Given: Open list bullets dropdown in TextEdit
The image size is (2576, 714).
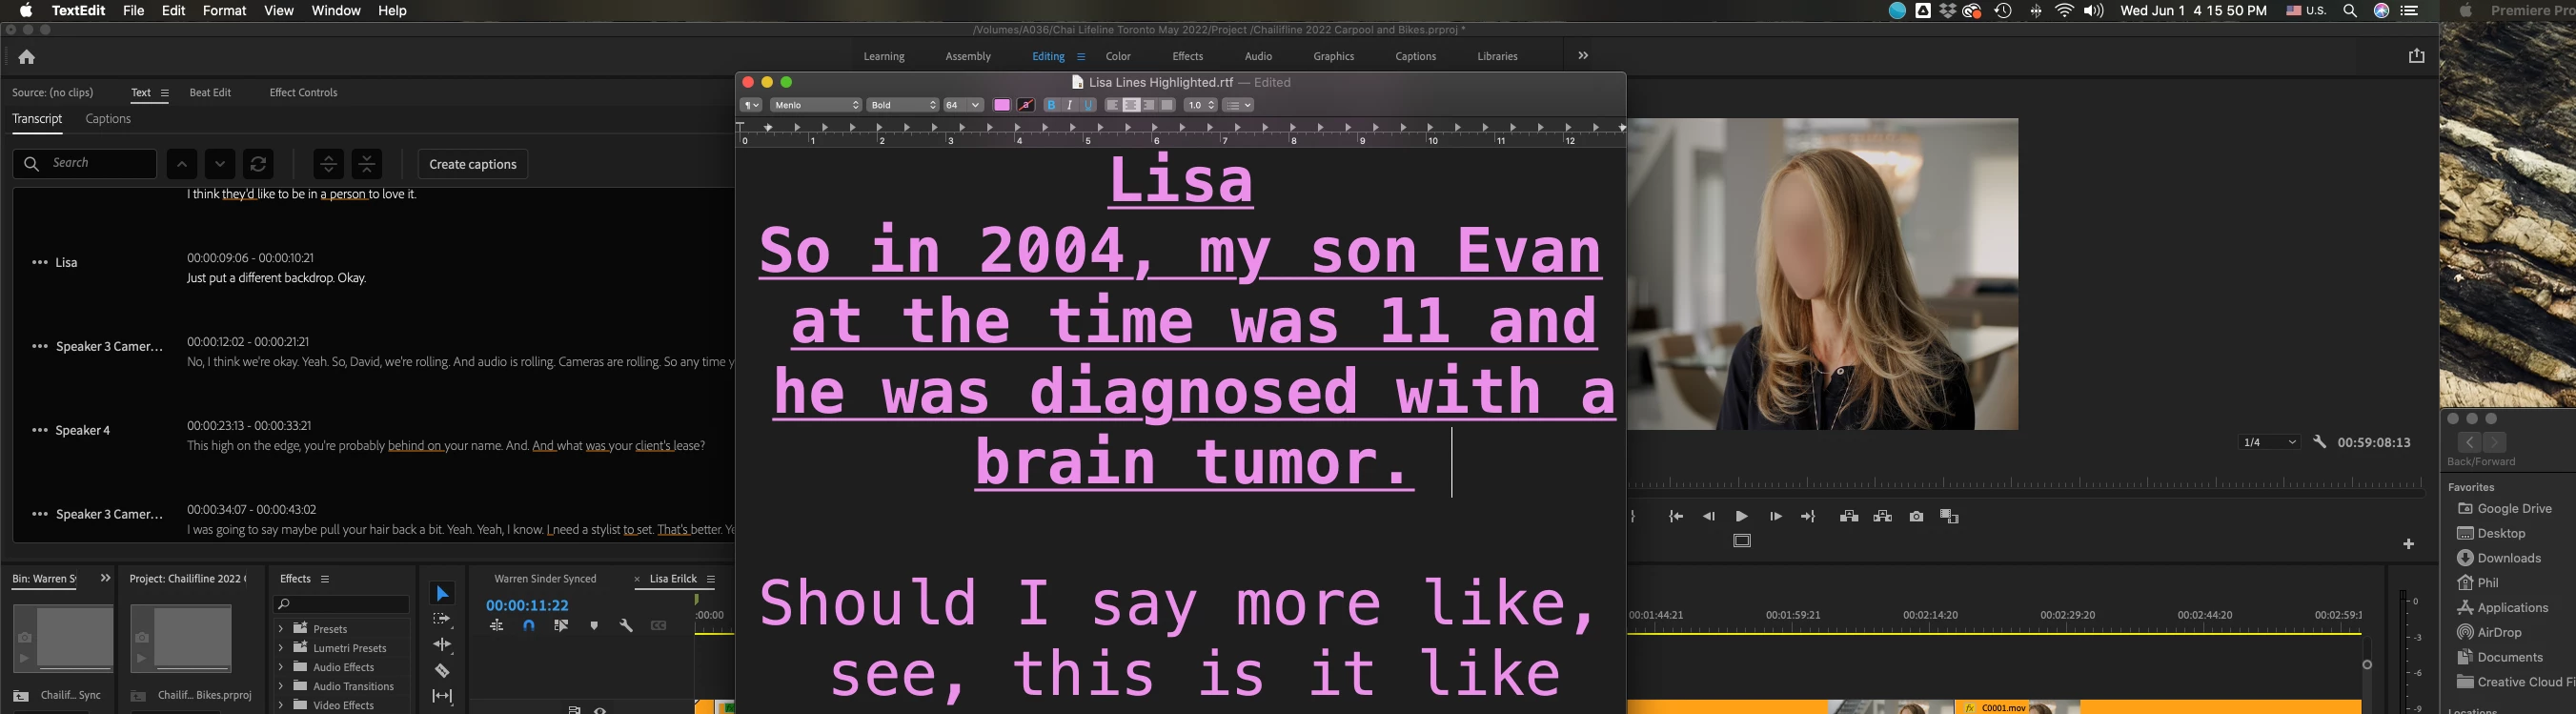Looking at the screenshot, I should 1238,105.
